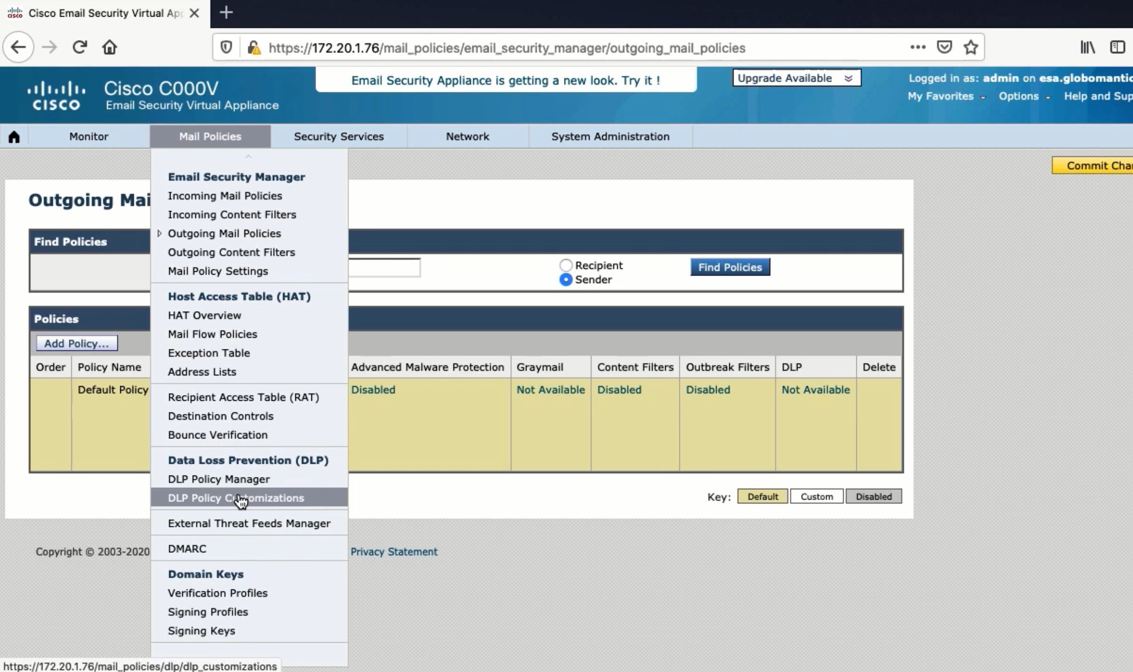
Task: Click the arrow beside Outgoing Mail Policies
Action: click(159, 234)
